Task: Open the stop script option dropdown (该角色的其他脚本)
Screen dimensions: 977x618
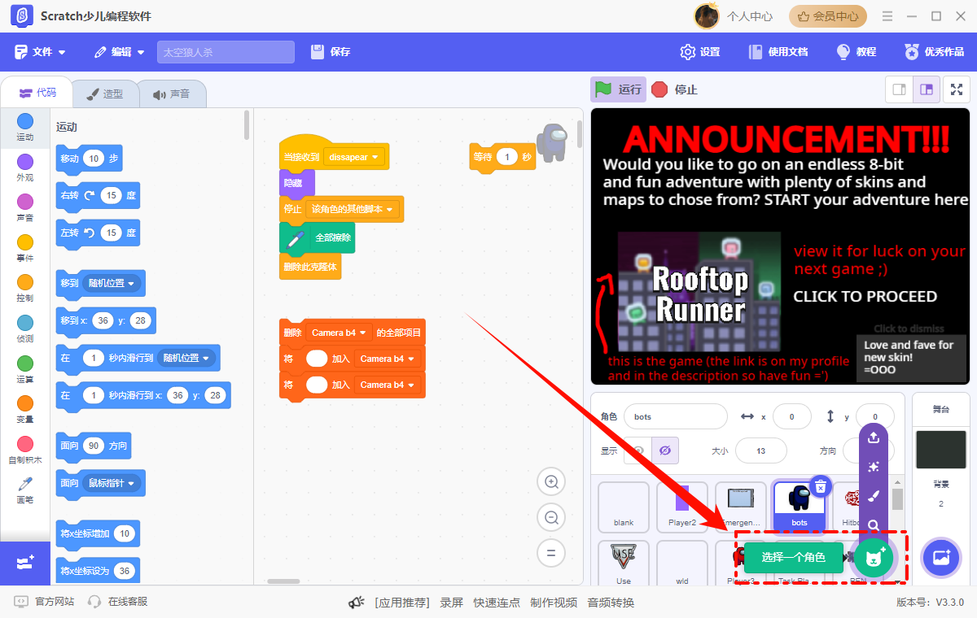Action: pyautogui.click(x=353, y=209)
